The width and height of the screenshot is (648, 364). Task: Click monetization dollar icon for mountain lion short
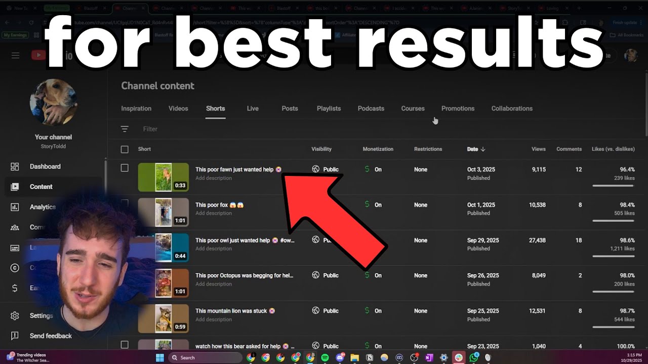pos(367,311)
